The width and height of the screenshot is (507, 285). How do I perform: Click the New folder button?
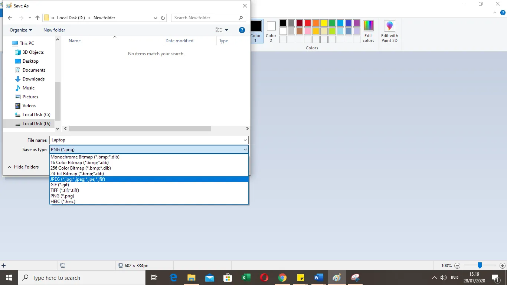click(54, 30)
